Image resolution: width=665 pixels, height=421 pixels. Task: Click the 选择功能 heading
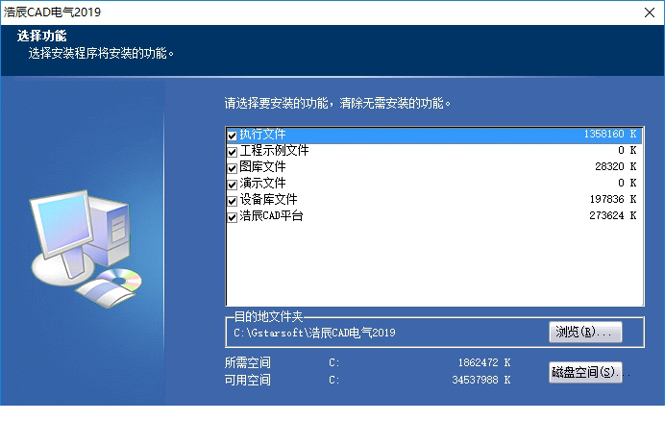(42, 36)
